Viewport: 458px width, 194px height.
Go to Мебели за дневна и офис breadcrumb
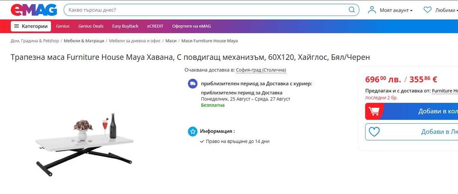coord(135,41)
